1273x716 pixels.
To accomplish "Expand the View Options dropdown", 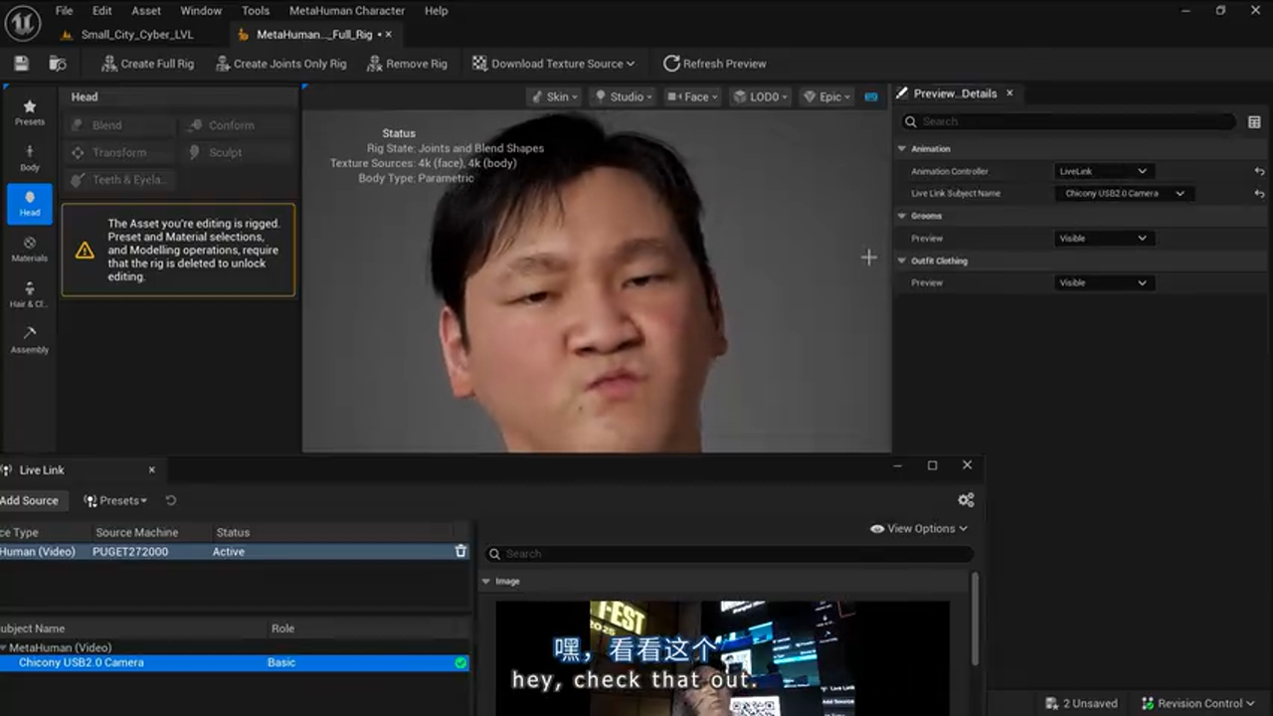I will tap(917, 528).
